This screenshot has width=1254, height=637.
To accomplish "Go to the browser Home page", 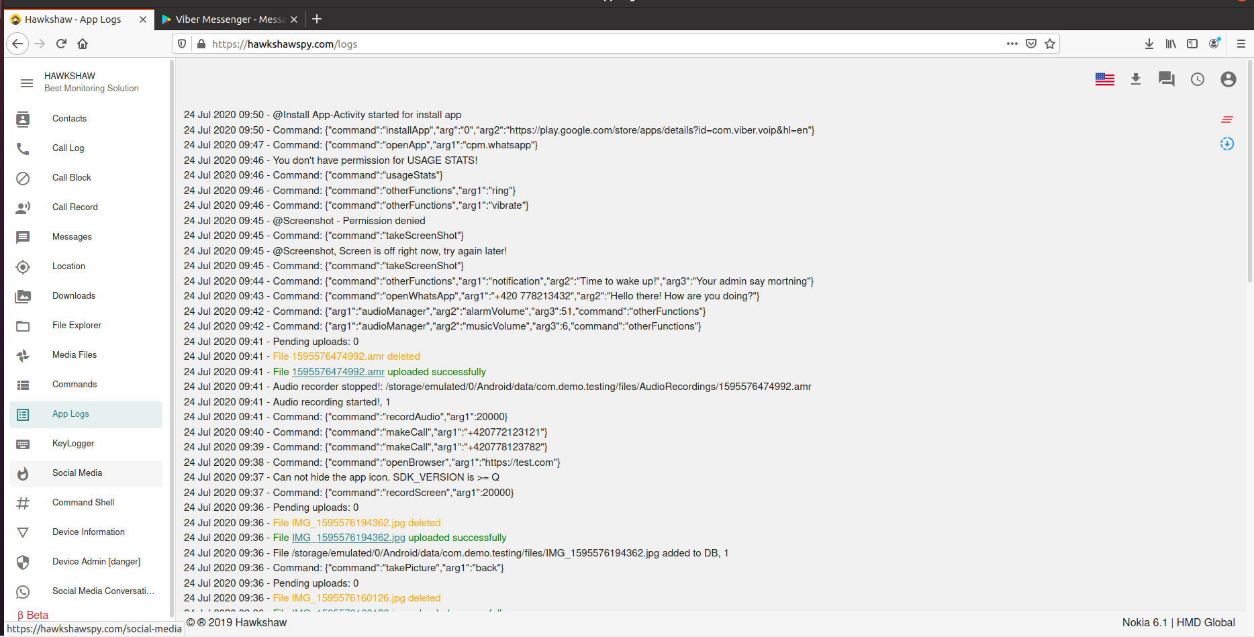I will coord(83,44).
